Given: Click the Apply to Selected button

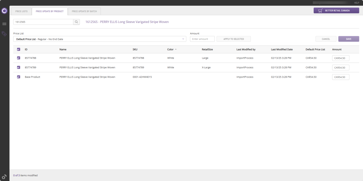Looking at the screenshot, I should pyautogui.click(x=234, y=39).
